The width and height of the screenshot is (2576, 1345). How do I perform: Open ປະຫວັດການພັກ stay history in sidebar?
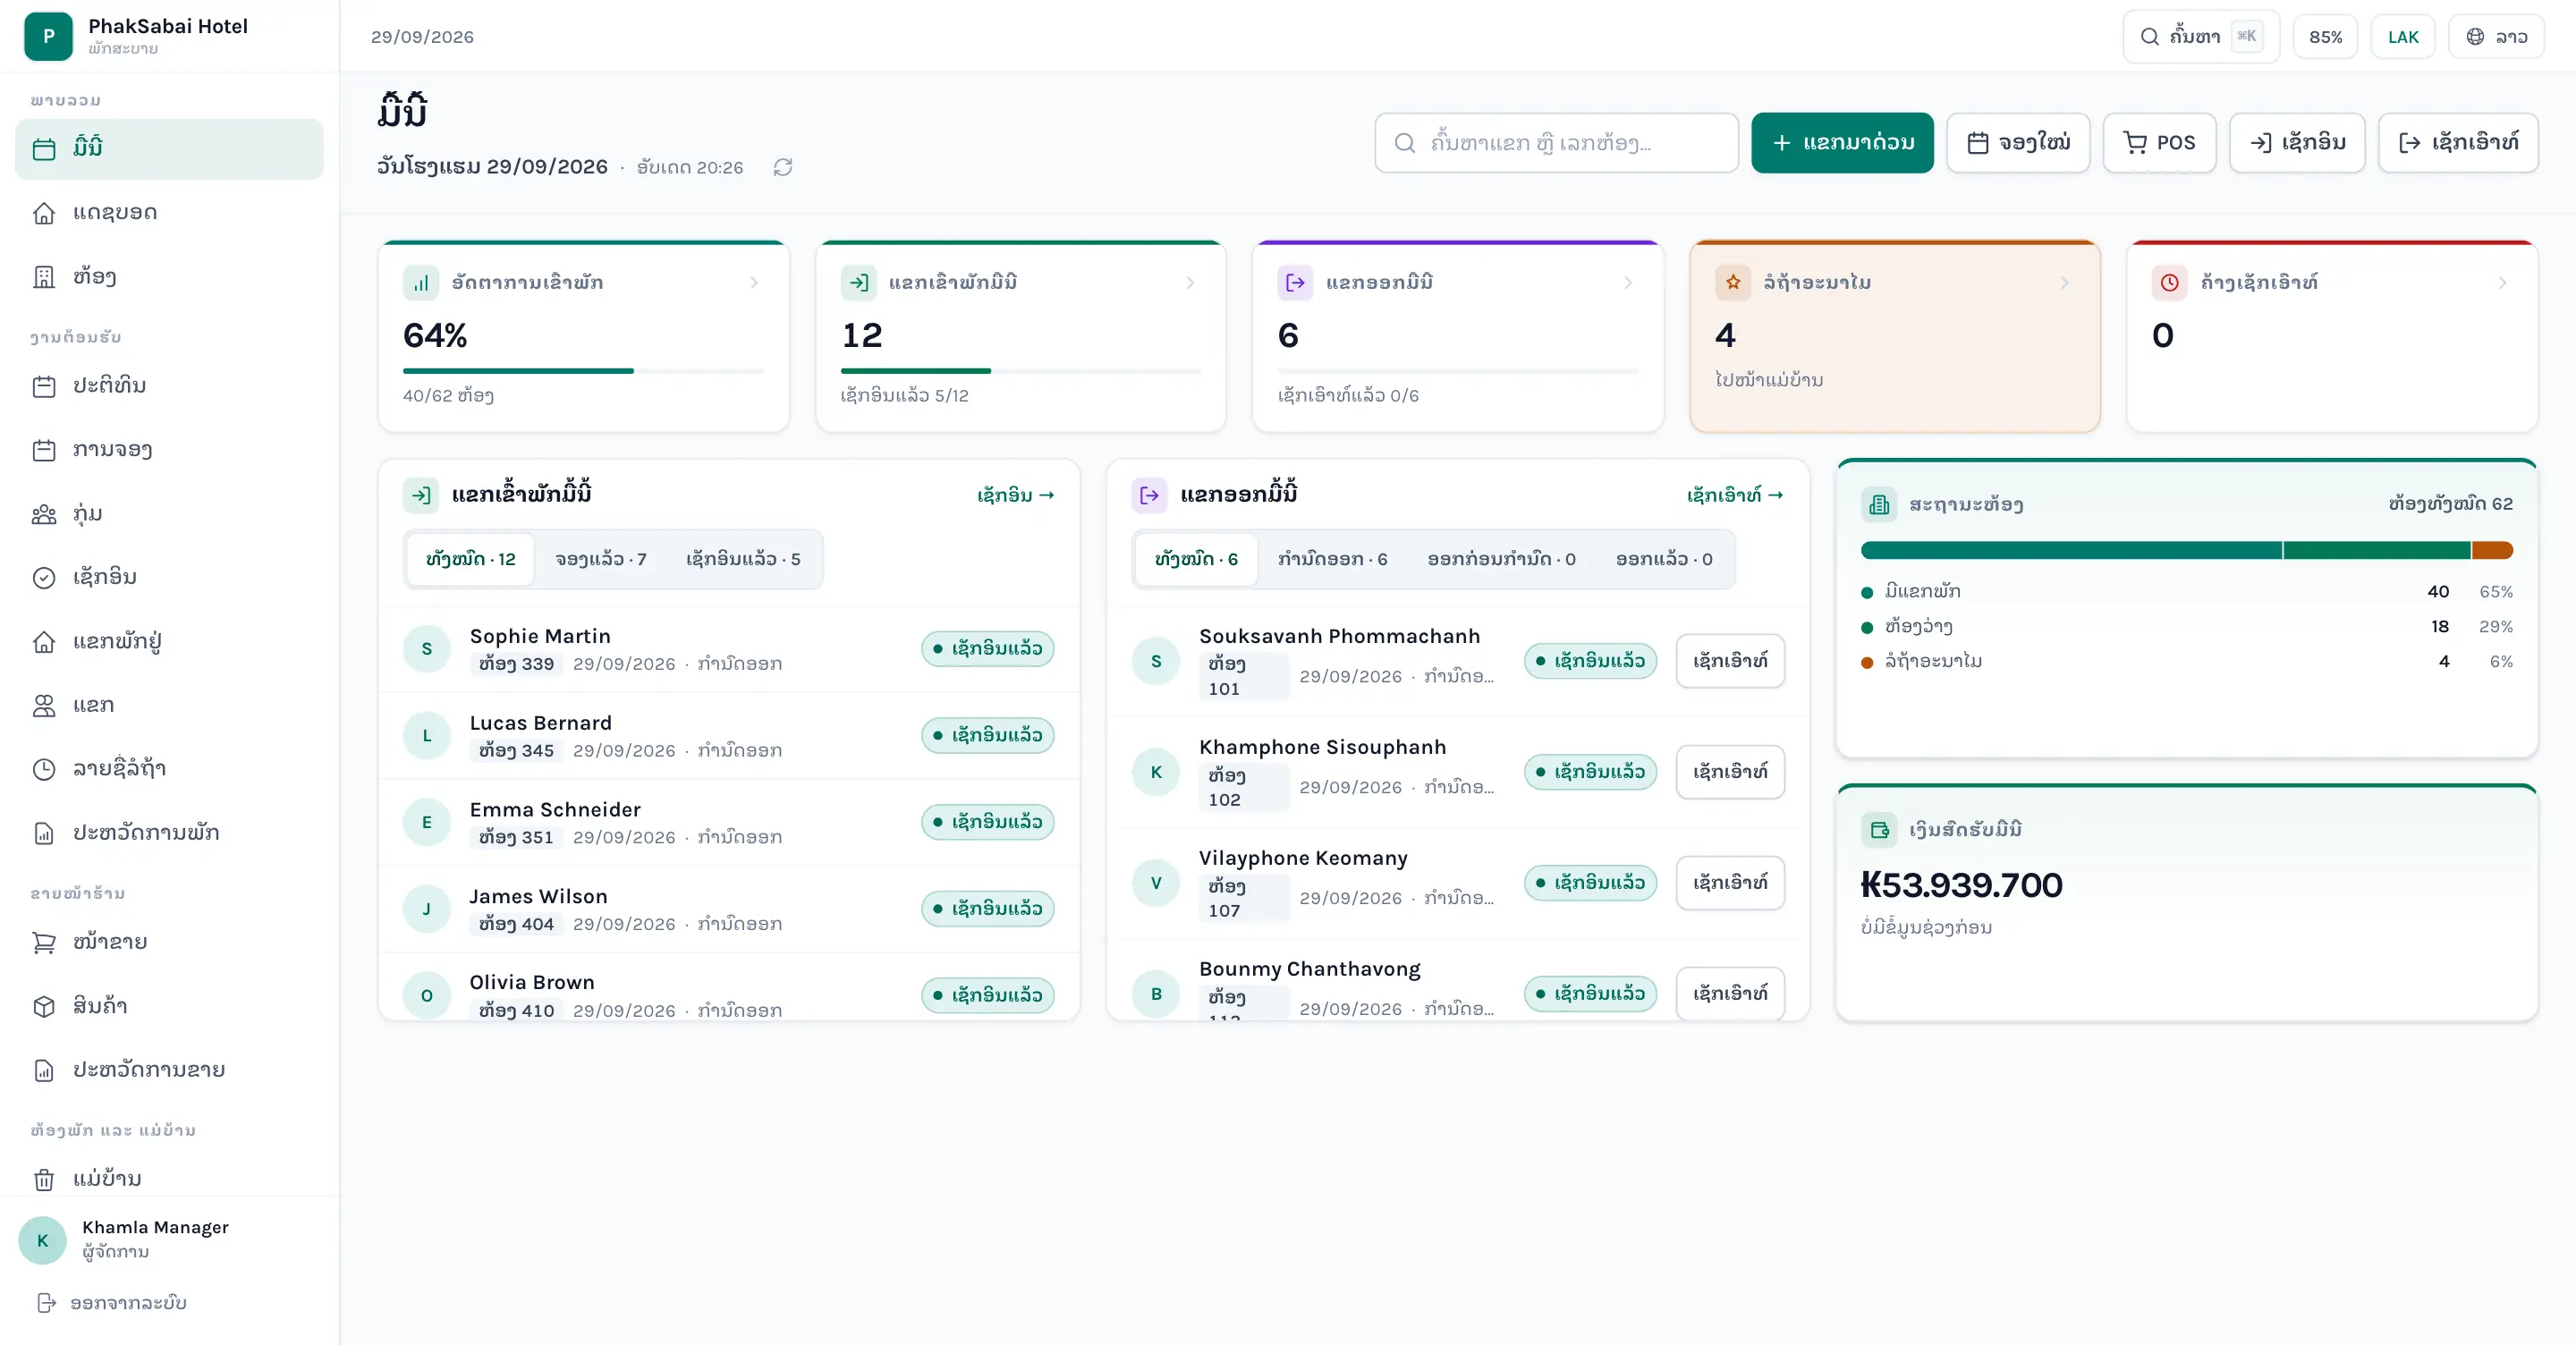(x=169, y=832)
